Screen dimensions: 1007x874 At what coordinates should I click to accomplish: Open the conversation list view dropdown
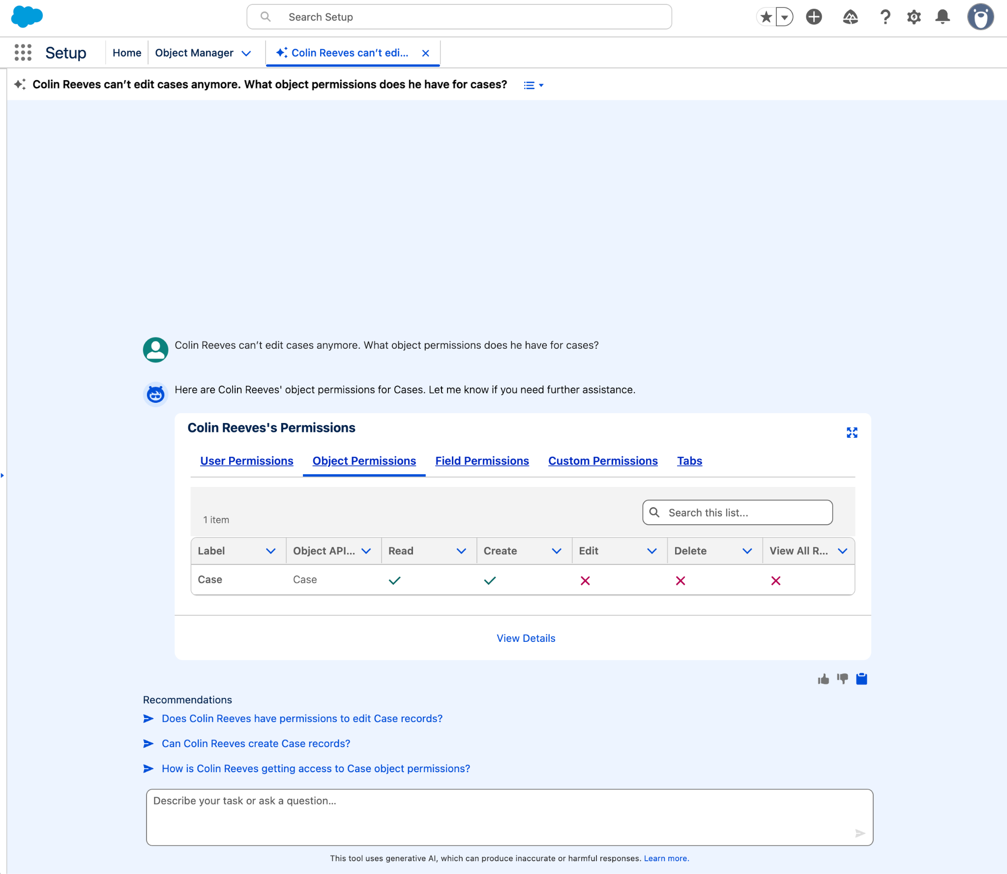pyautogui.click(x=533, y=86)
